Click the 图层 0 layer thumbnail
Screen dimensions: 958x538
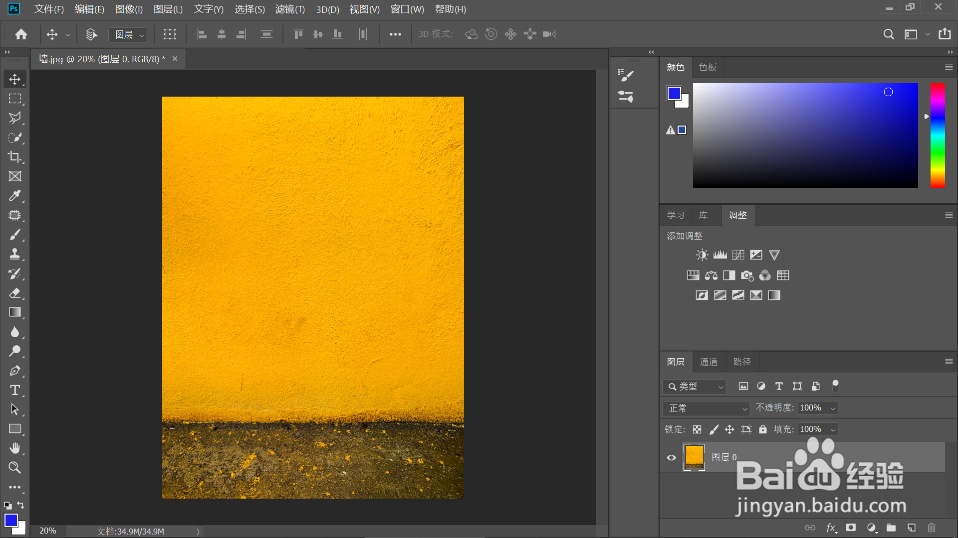click(x=694, y=457)
